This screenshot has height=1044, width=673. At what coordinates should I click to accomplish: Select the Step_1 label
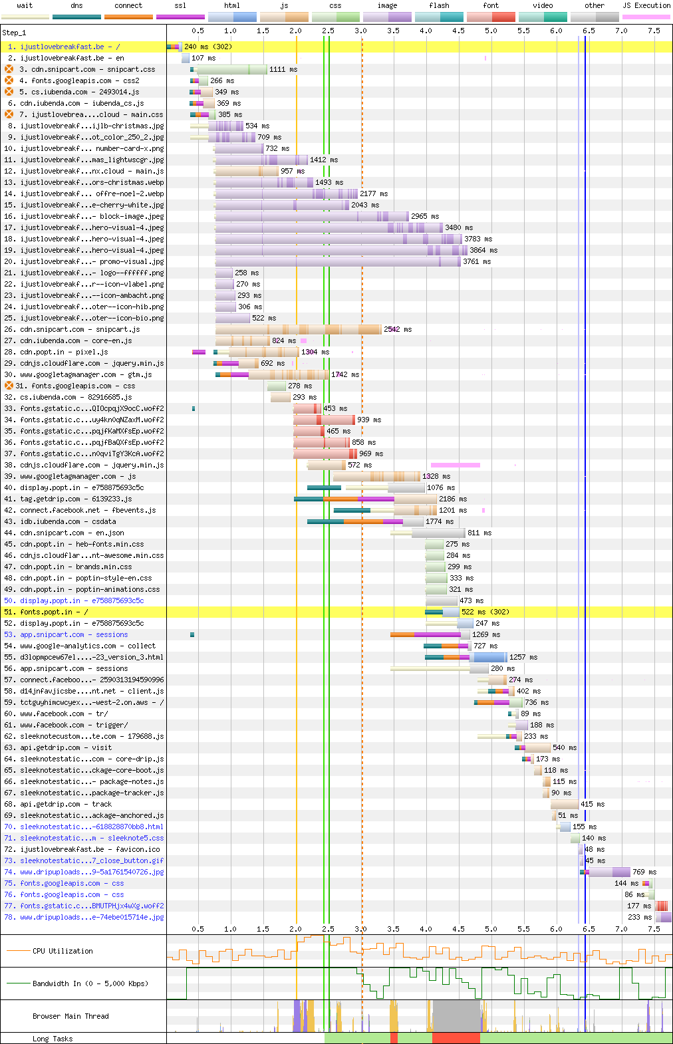tap(14, 32)
